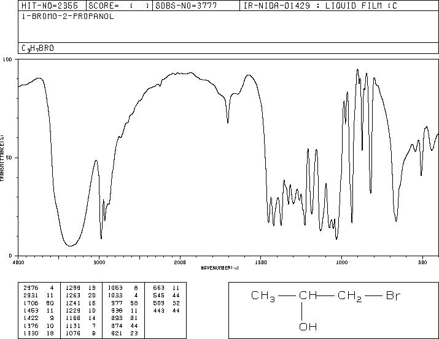Click the 2000 x-axis tick label
Viewport: 439px width, 339px height.
pos(180,262)
